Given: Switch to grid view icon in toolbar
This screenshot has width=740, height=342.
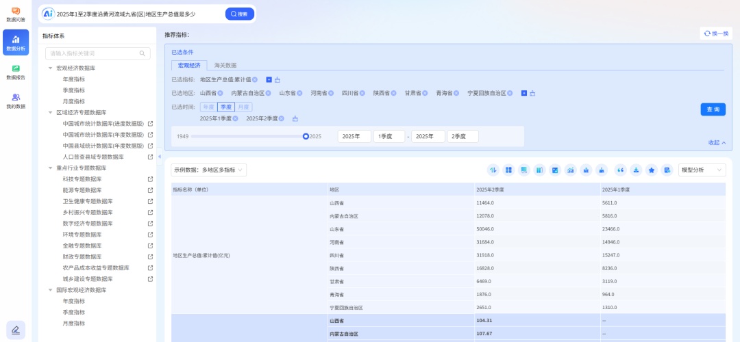Looking at the screenshot, I should 508,170.
